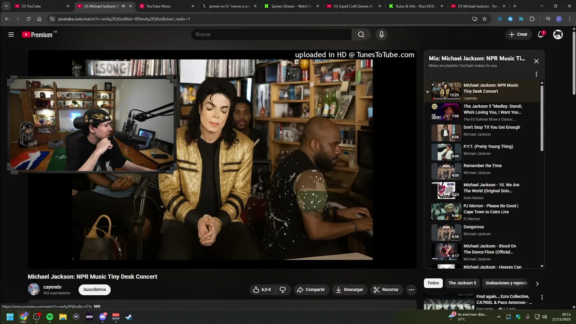576x324 pixels.
Task: Open a new browser tab
Action: tap(515, 6)
